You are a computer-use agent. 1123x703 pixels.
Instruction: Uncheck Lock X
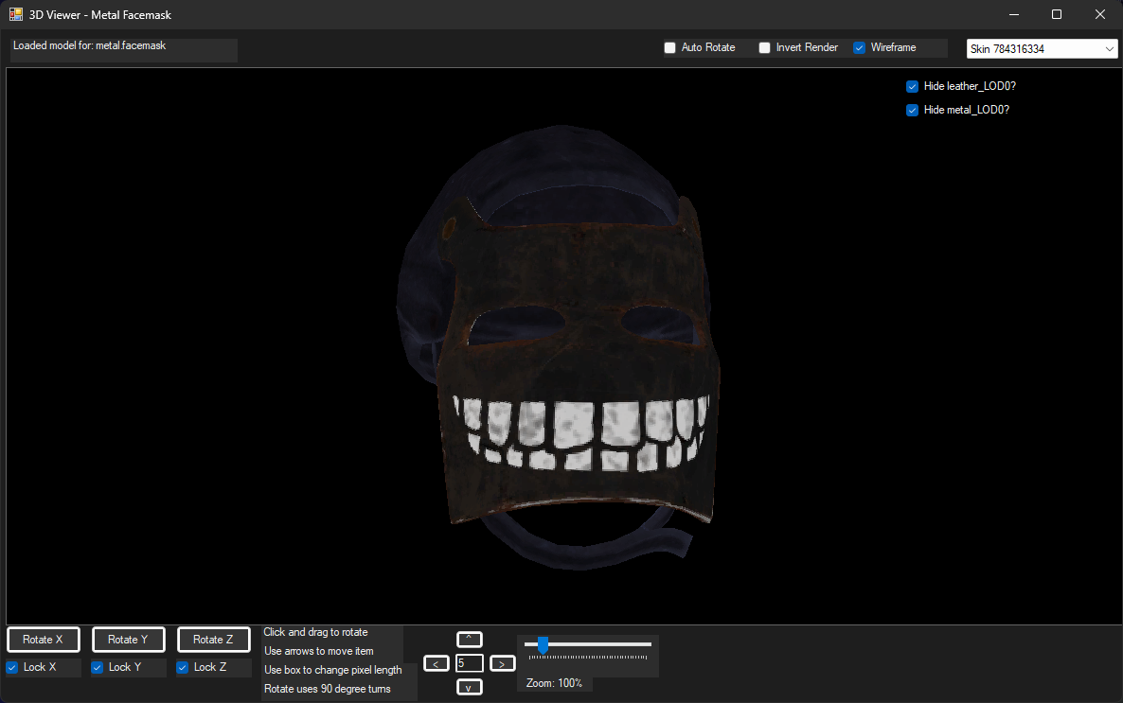point(10,667)
